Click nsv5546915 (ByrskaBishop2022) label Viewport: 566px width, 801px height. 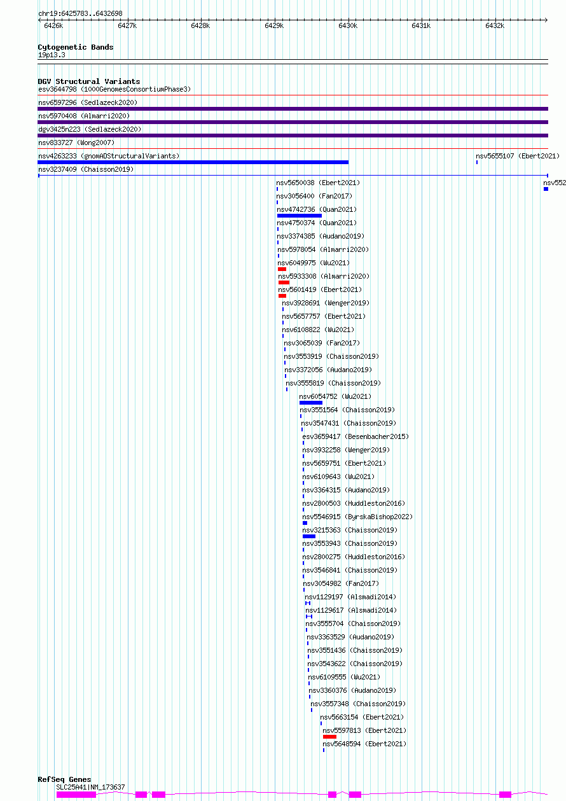point(357,517)
